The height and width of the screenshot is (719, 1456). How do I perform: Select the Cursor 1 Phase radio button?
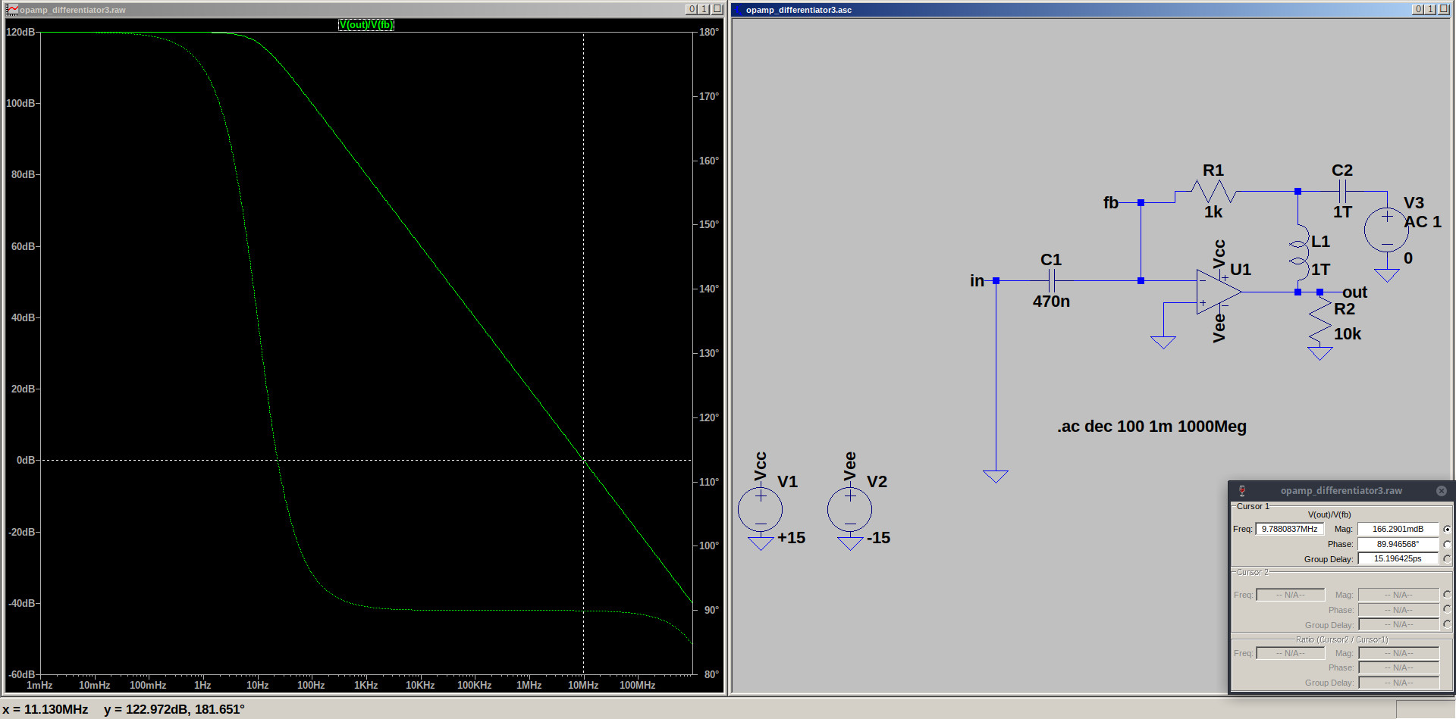[x=1447, y=544]
